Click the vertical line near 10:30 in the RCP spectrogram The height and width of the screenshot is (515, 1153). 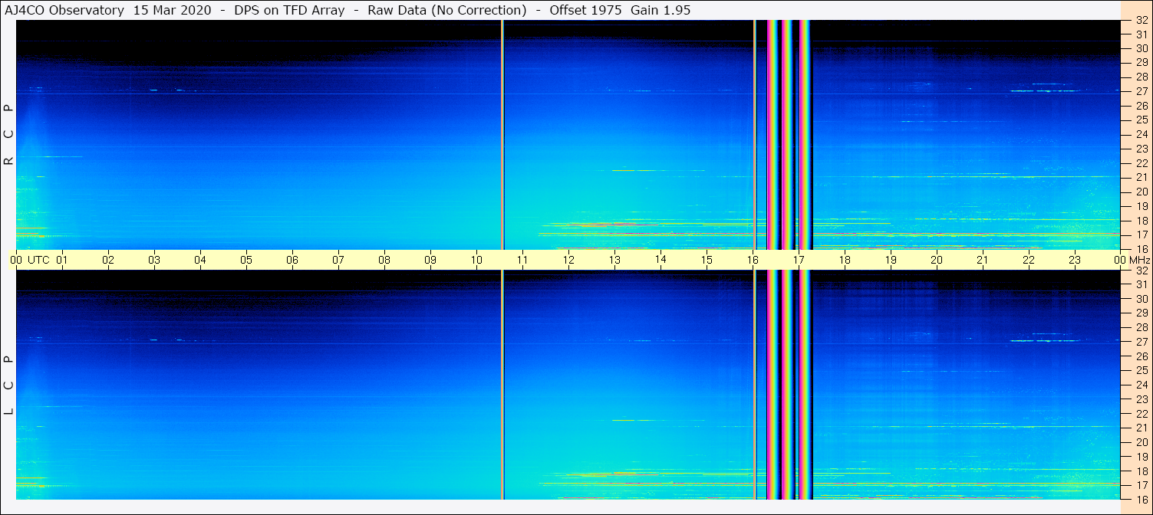[502, 134]
